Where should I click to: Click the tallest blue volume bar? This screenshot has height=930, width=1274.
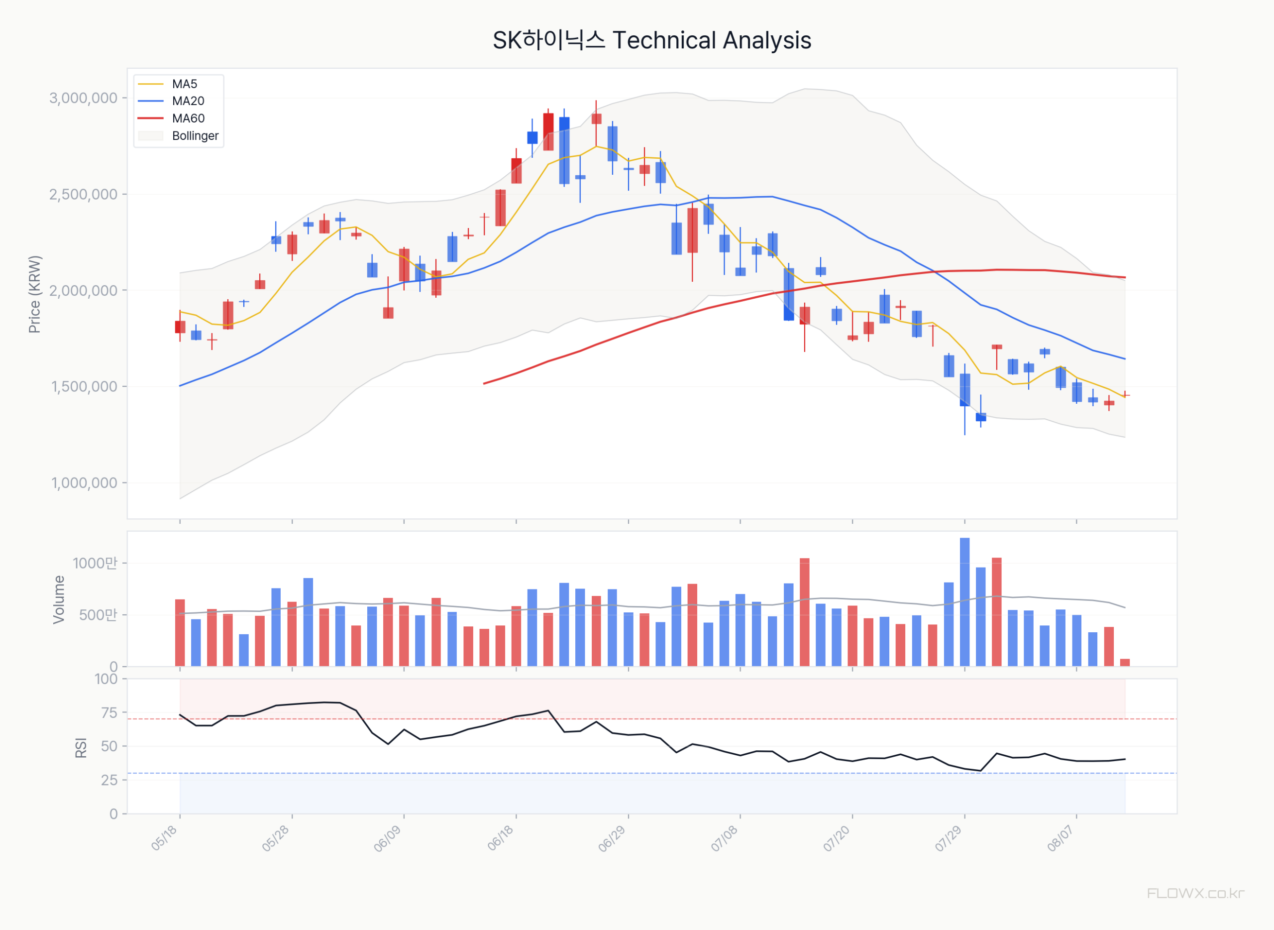(964, 602)
